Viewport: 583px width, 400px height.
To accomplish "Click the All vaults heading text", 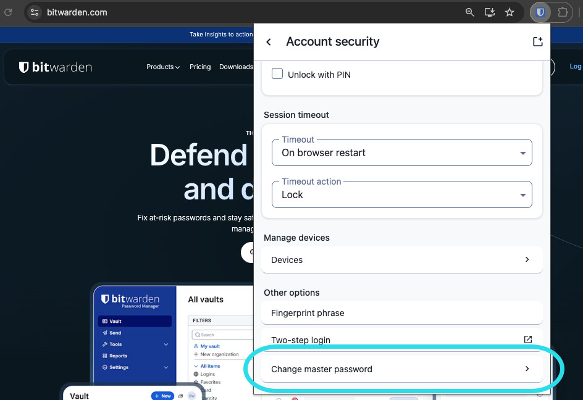I will click(x=206, y=299).
